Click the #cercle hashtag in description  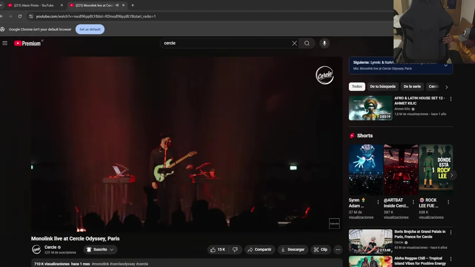click(142, 264)
